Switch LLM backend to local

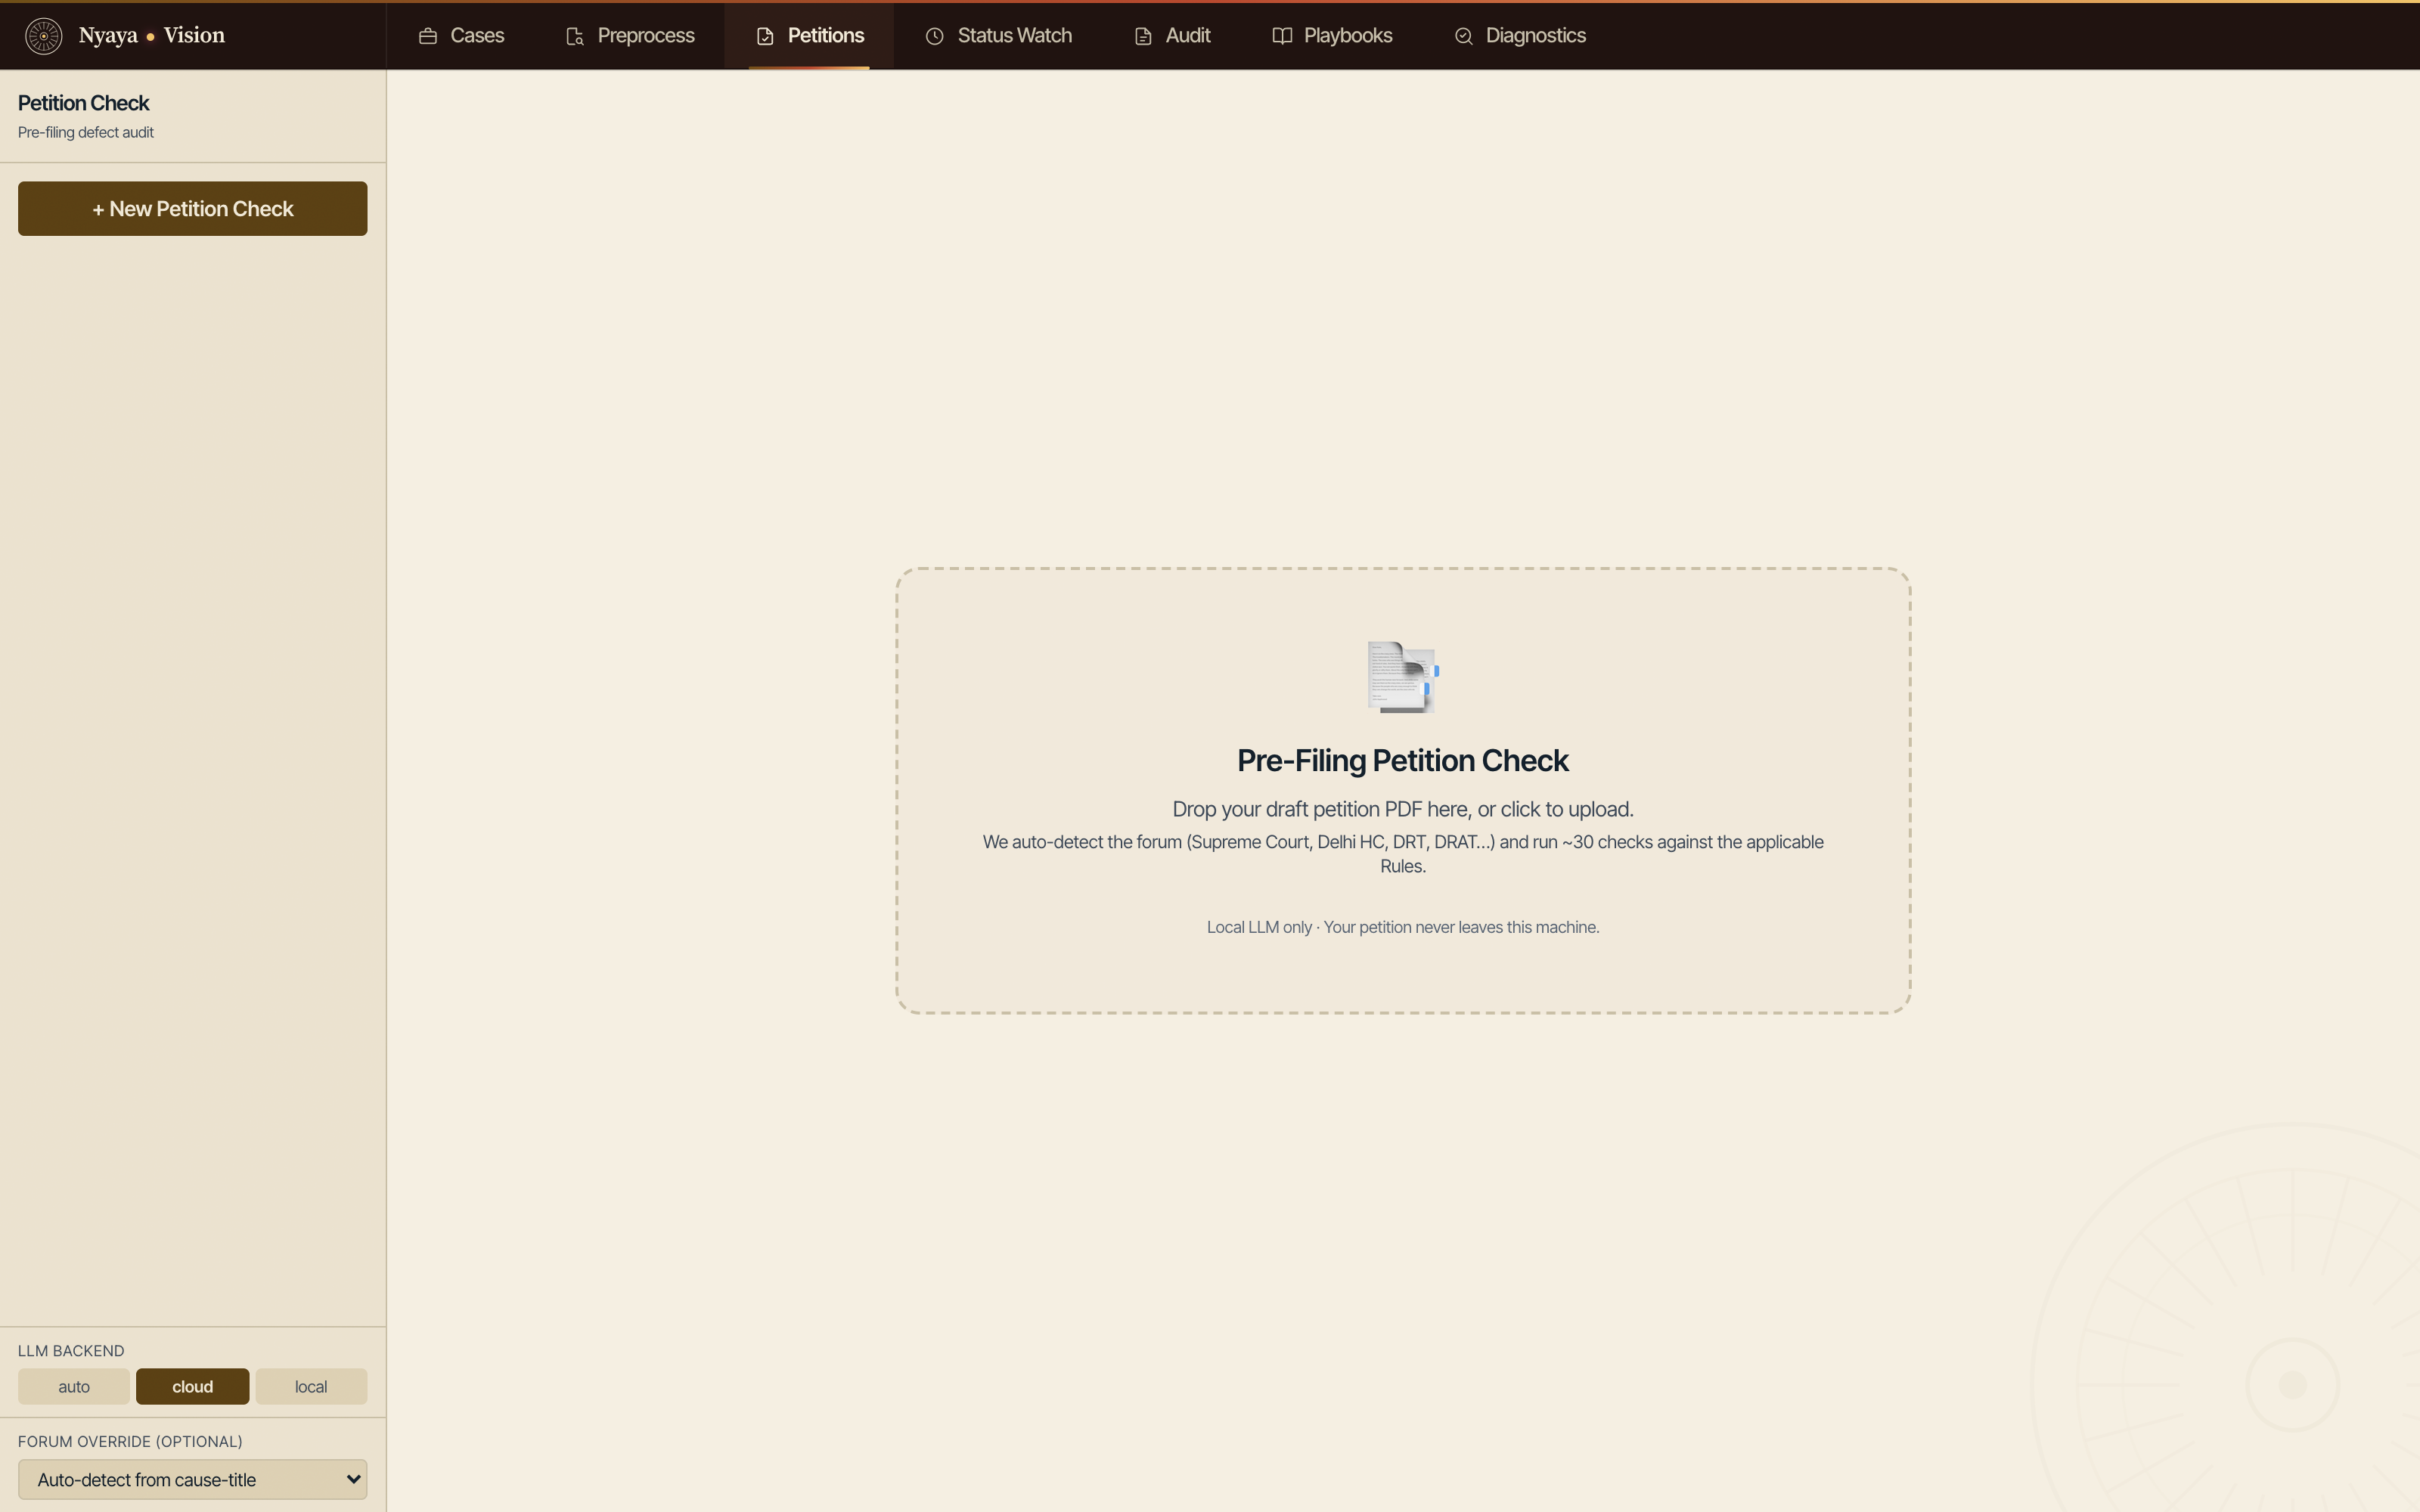click(311, 1387)
